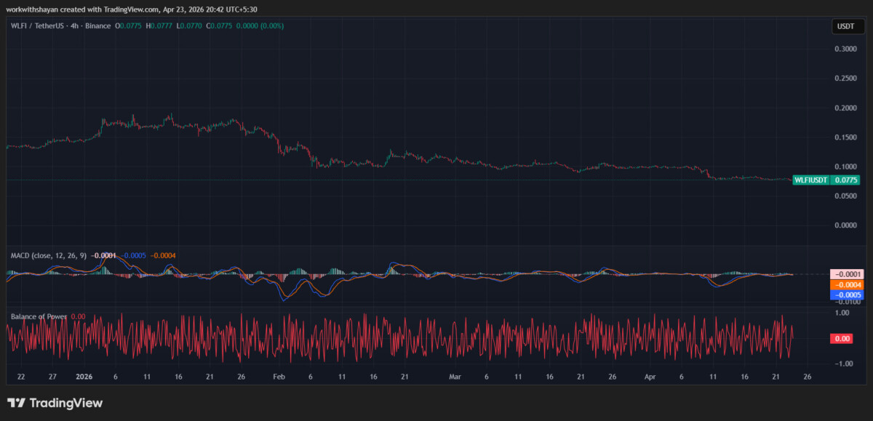Click the Mar label on the time axis
This screenshot has height=421, width=873.
455,377
